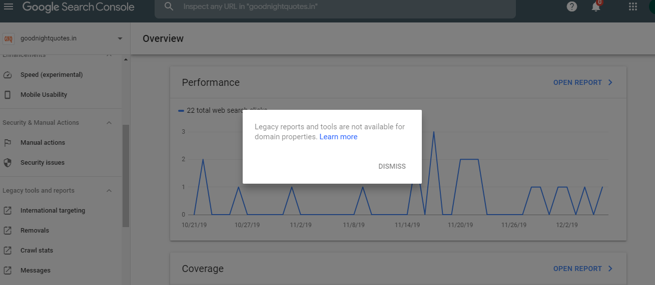Click International targeting external link icon
The width and height of the screenshot is (655, 285).
click(8, 211)
